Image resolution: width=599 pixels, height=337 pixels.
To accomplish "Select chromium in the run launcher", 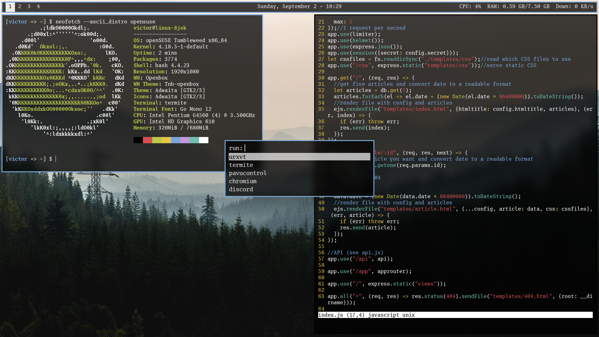I will pyautogui.click(x=299, y=181).
